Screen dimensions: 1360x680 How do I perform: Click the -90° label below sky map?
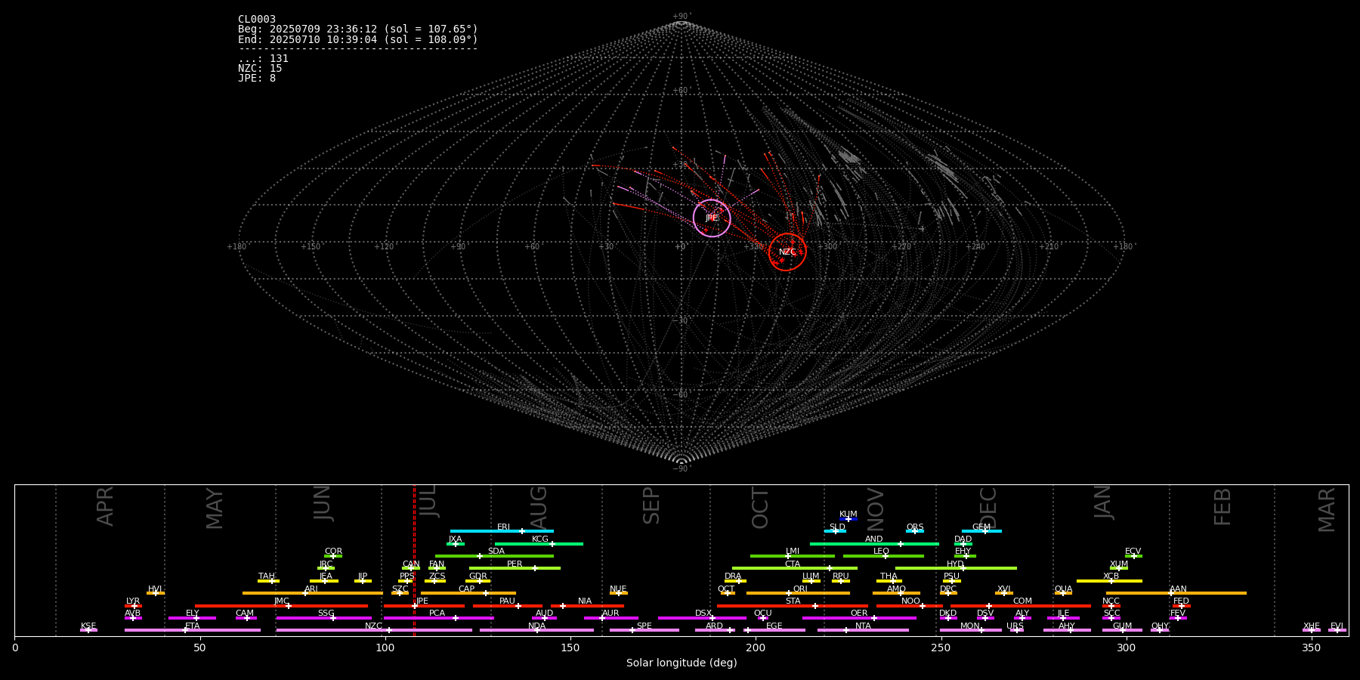click(x=682, y=468)
